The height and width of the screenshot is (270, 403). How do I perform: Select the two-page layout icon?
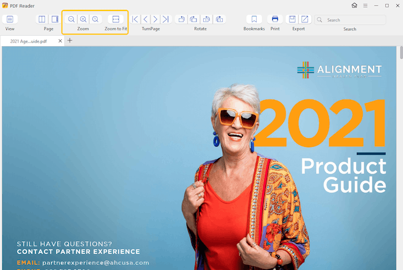click(x=41, y=19)
